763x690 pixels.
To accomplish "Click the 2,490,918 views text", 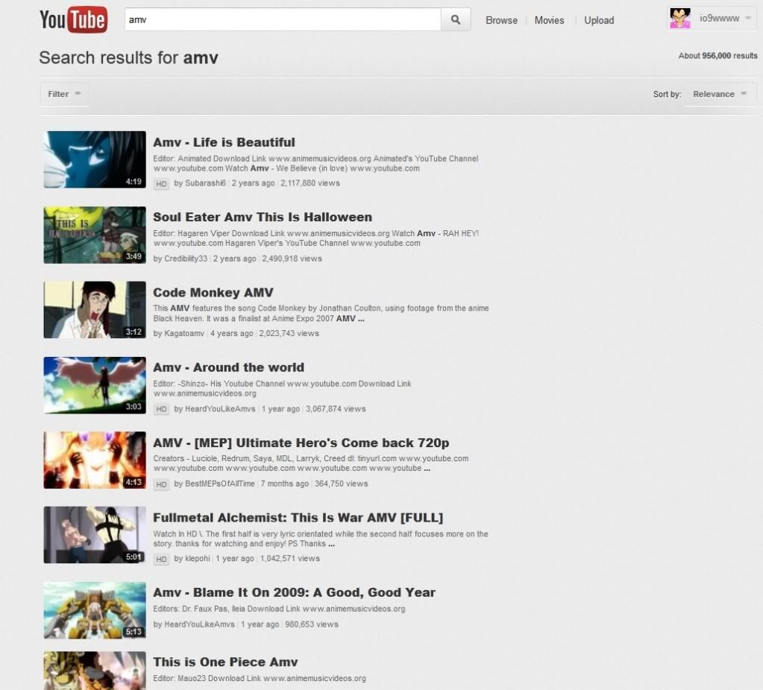I will (x=292, y=259).
